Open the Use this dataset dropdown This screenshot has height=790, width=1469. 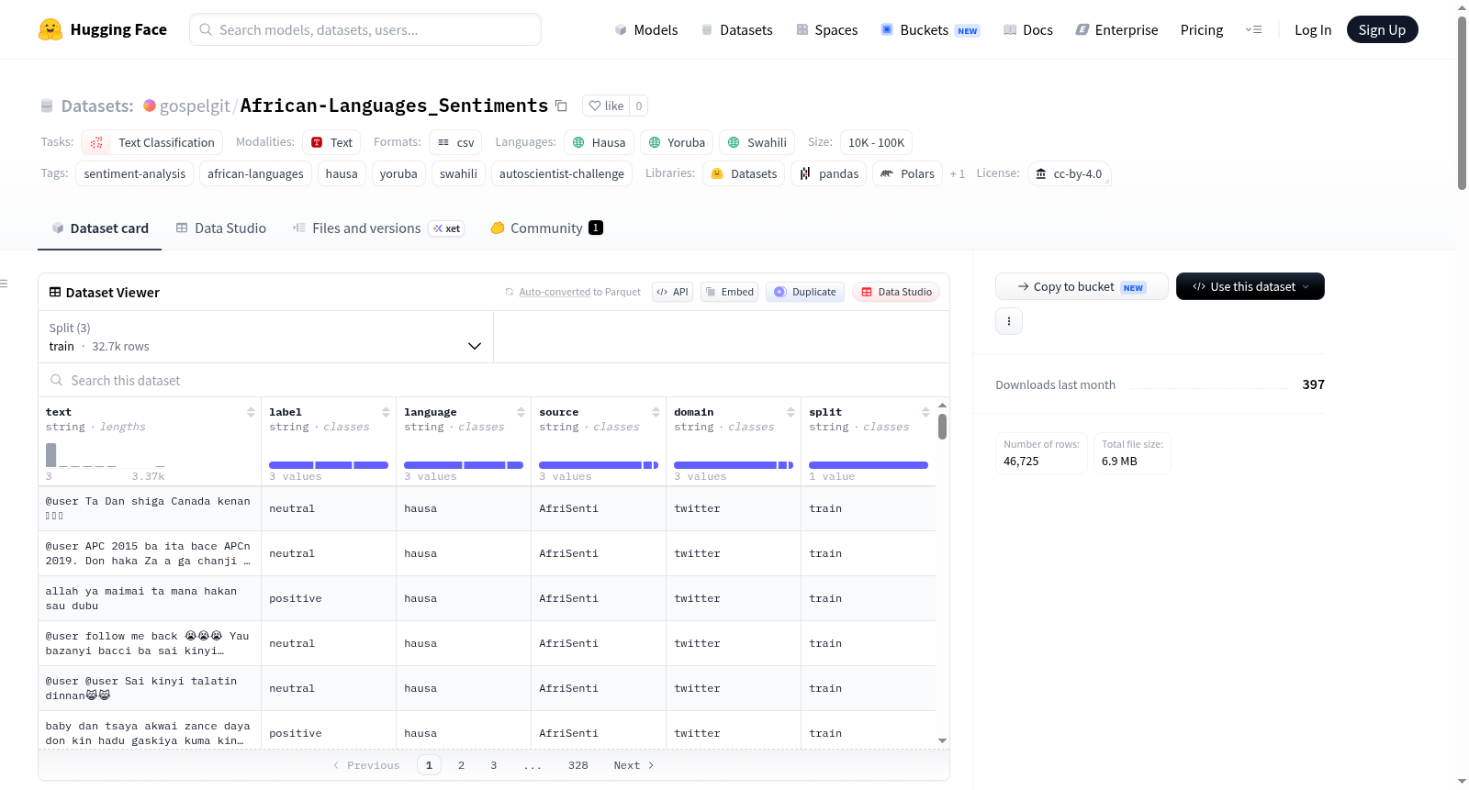[1250, 286]
